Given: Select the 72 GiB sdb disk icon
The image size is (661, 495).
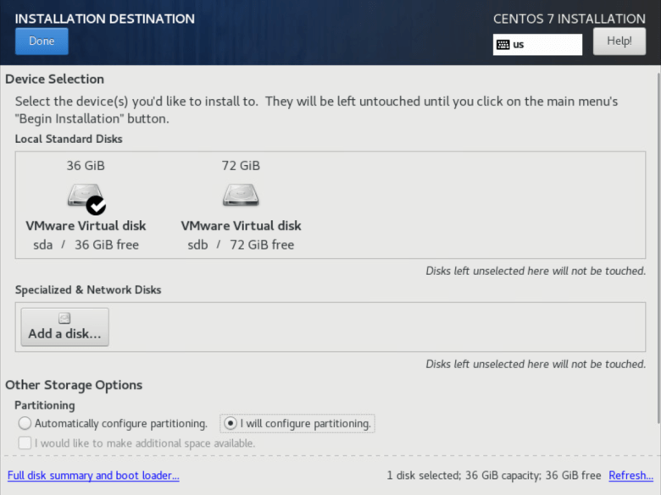Looking at the screenshot, I should (241, 196).
